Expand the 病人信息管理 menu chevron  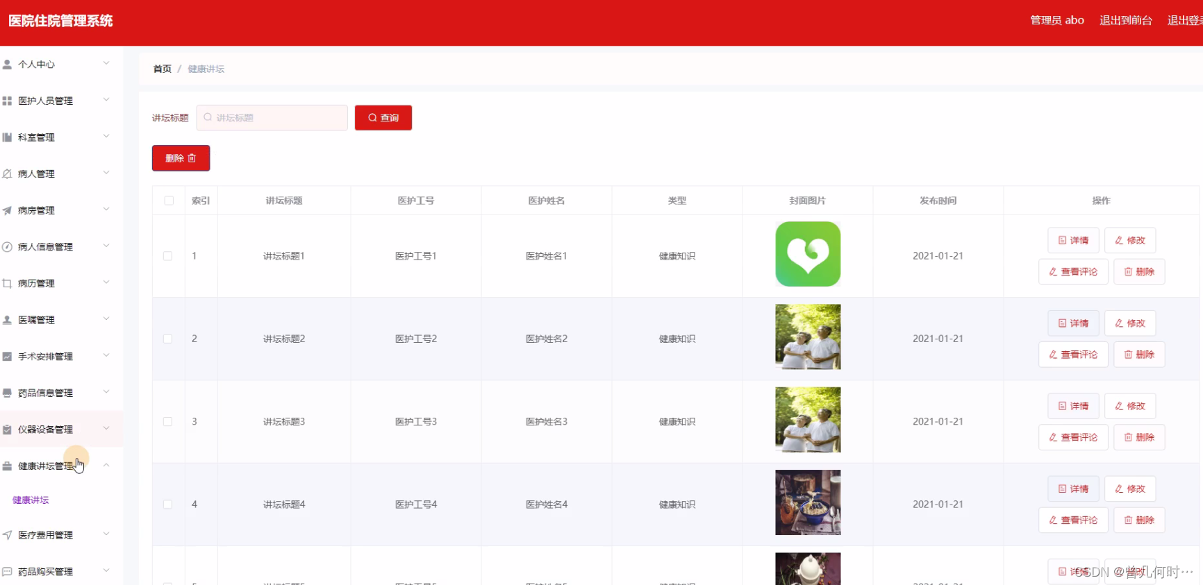click(106, 246)
